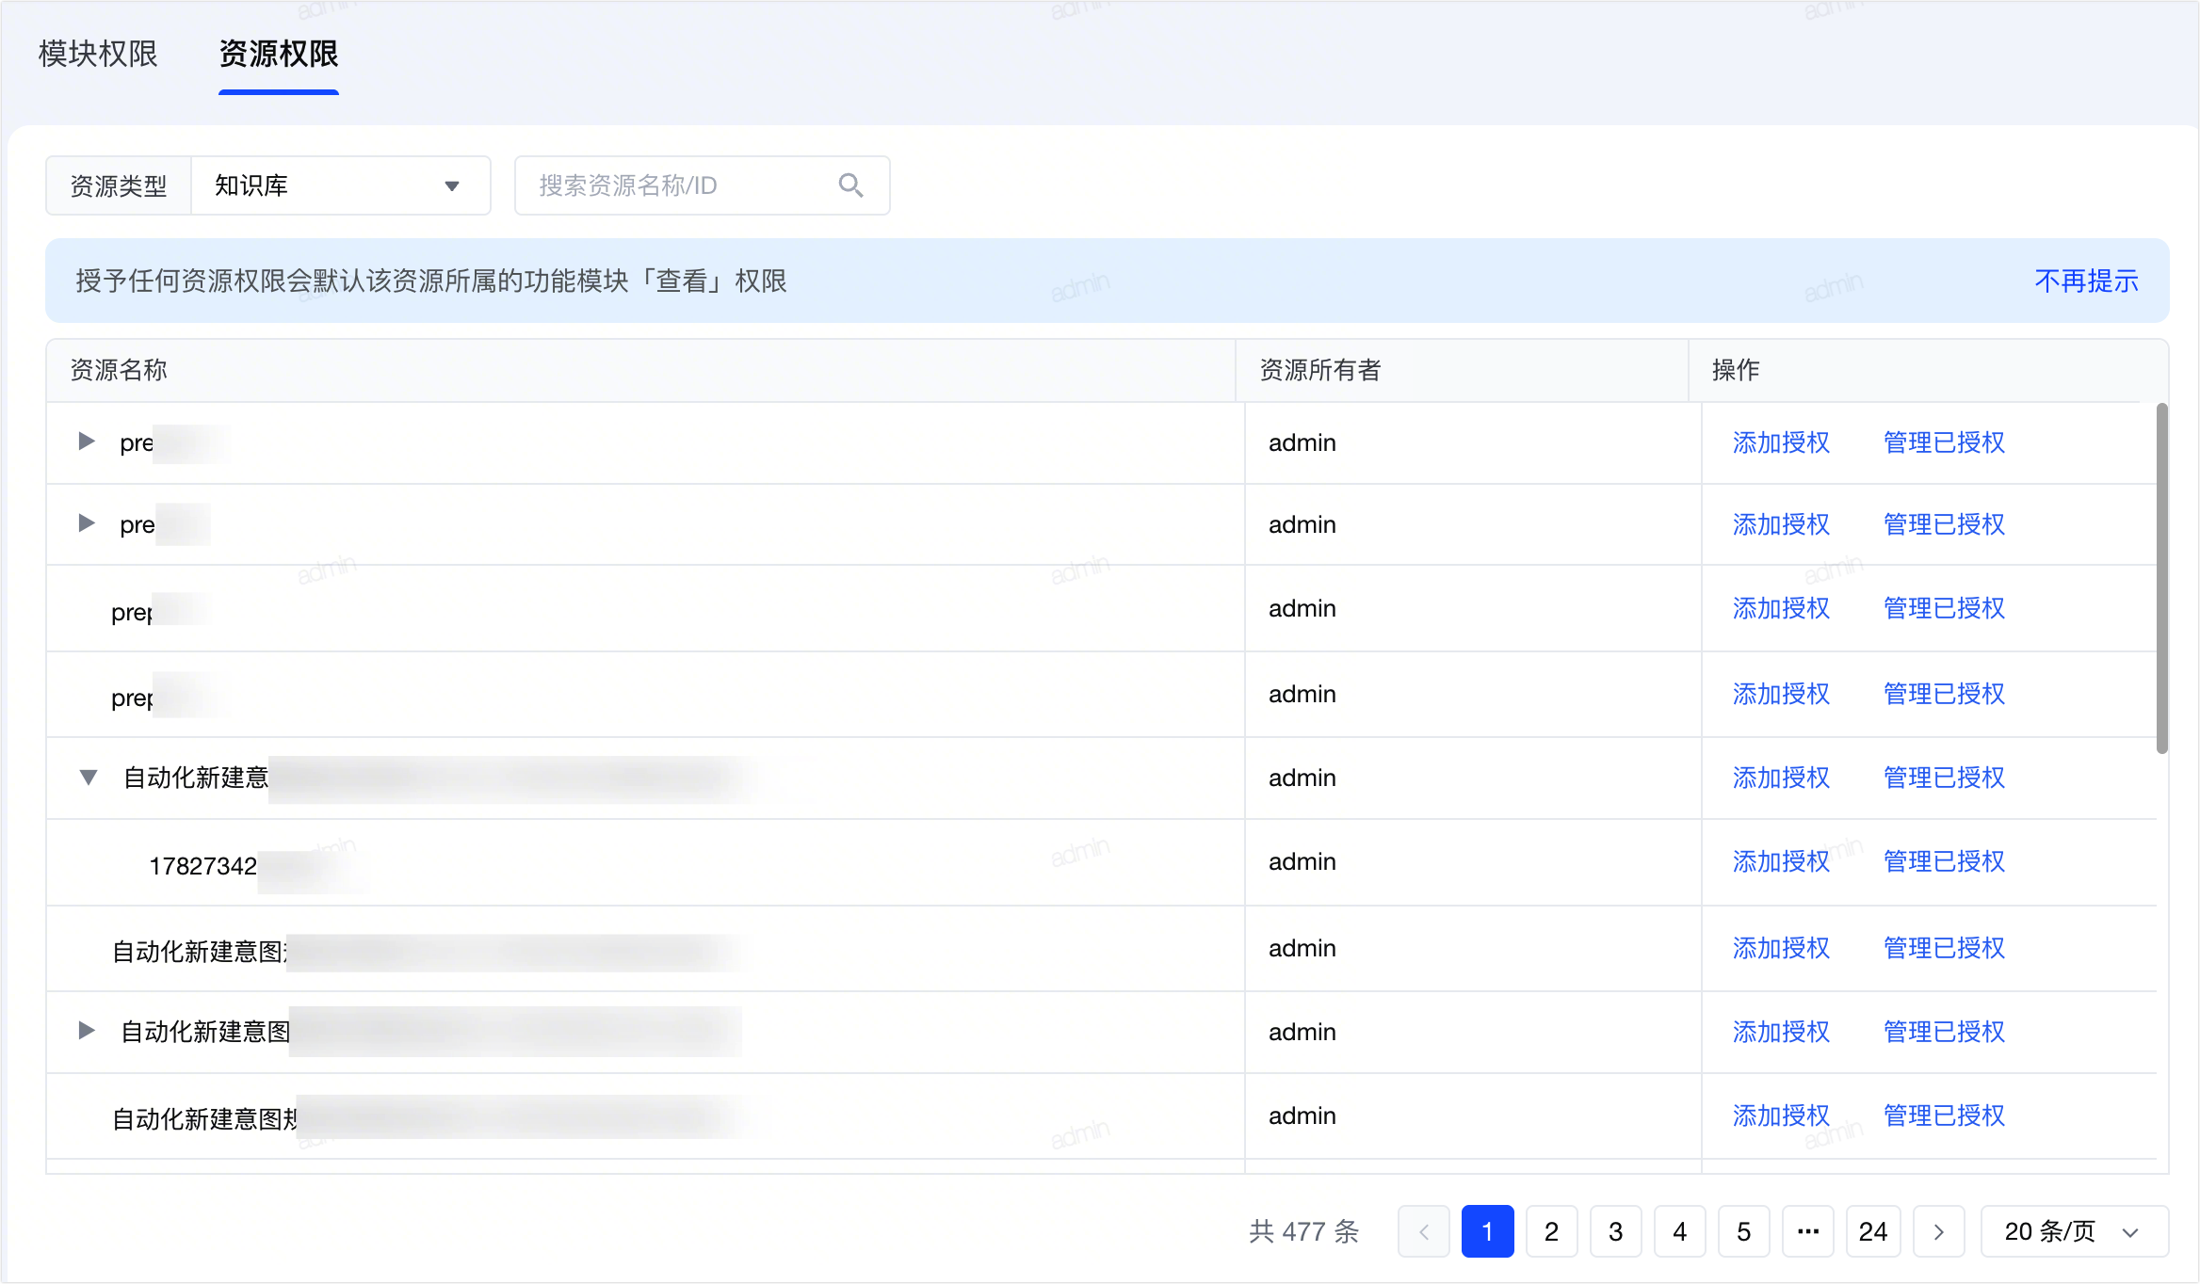Click 管理已授权 for expanded 自动化新建意 row
Viewport: 2200px width, 1284px height.
pos(1944,778)
